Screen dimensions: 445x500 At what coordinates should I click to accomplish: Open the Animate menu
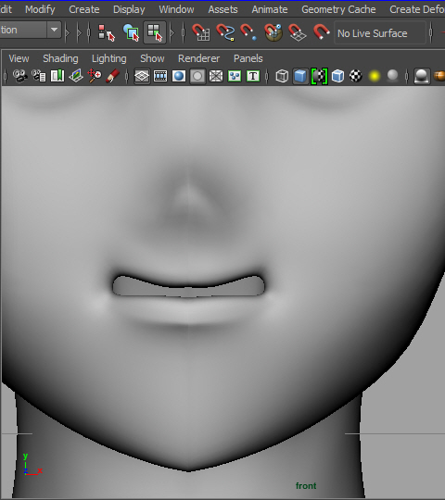[x=270, y=9]
